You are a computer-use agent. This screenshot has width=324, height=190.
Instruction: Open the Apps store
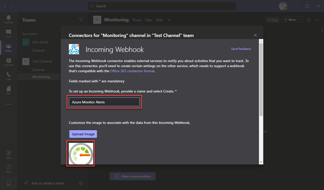coord(9,155)
